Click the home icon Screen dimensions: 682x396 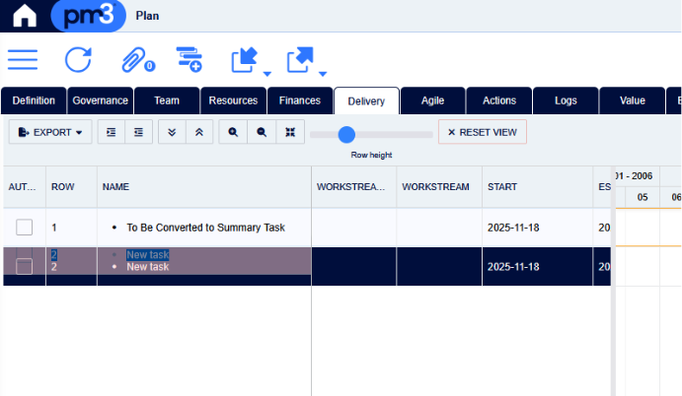click(x=24, y=16)
